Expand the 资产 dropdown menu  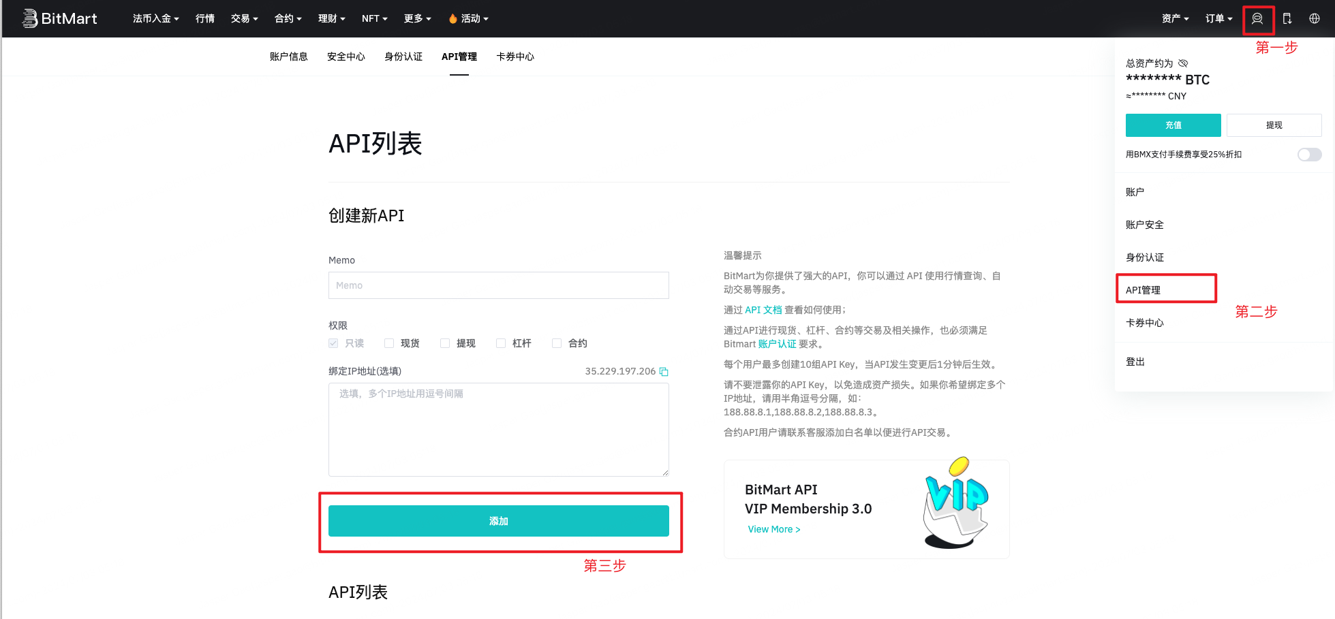click(1175, 19)
